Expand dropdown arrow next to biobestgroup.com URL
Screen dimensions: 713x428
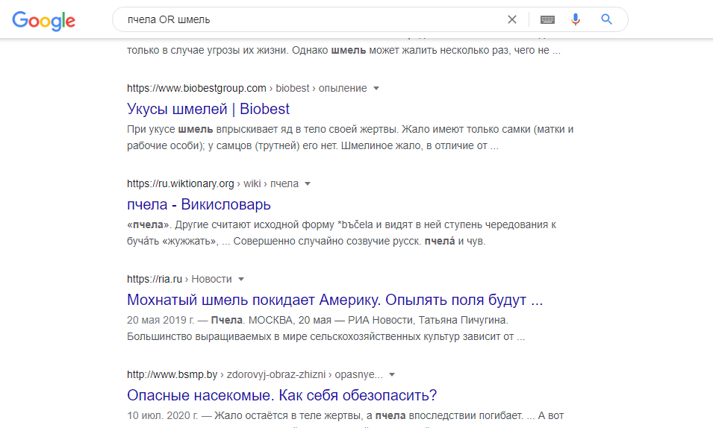[x=376, y=88]
